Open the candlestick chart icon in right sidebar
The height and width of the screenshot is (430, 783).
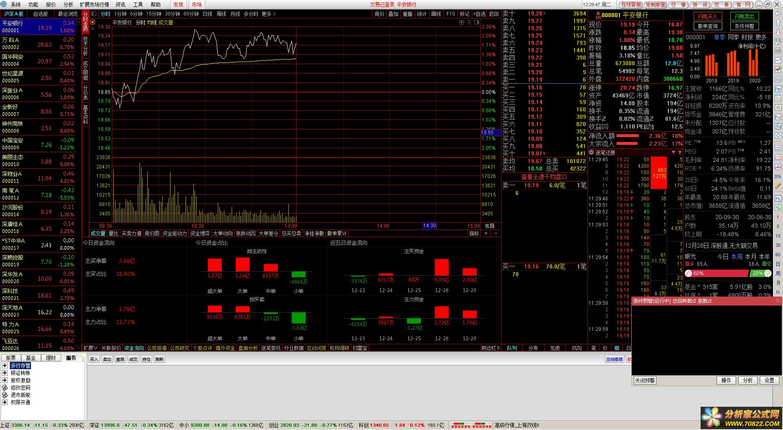[778, 70]
